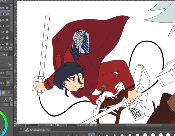Click the blurred brush tip preview thumbnail
Viewport: 175px width, 136px height.
(4, 93)
